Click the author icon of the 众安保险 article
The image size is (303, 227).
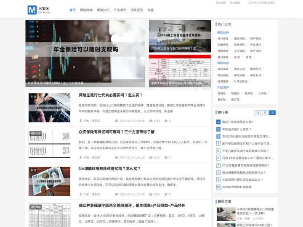coord(80,158)
